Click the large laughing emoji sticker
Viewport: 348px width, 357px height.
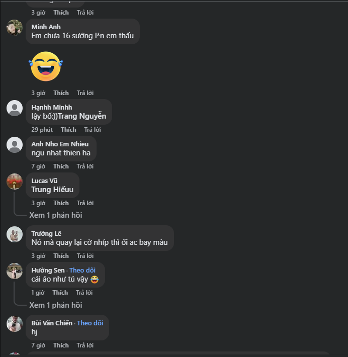[x=46, y=66]
